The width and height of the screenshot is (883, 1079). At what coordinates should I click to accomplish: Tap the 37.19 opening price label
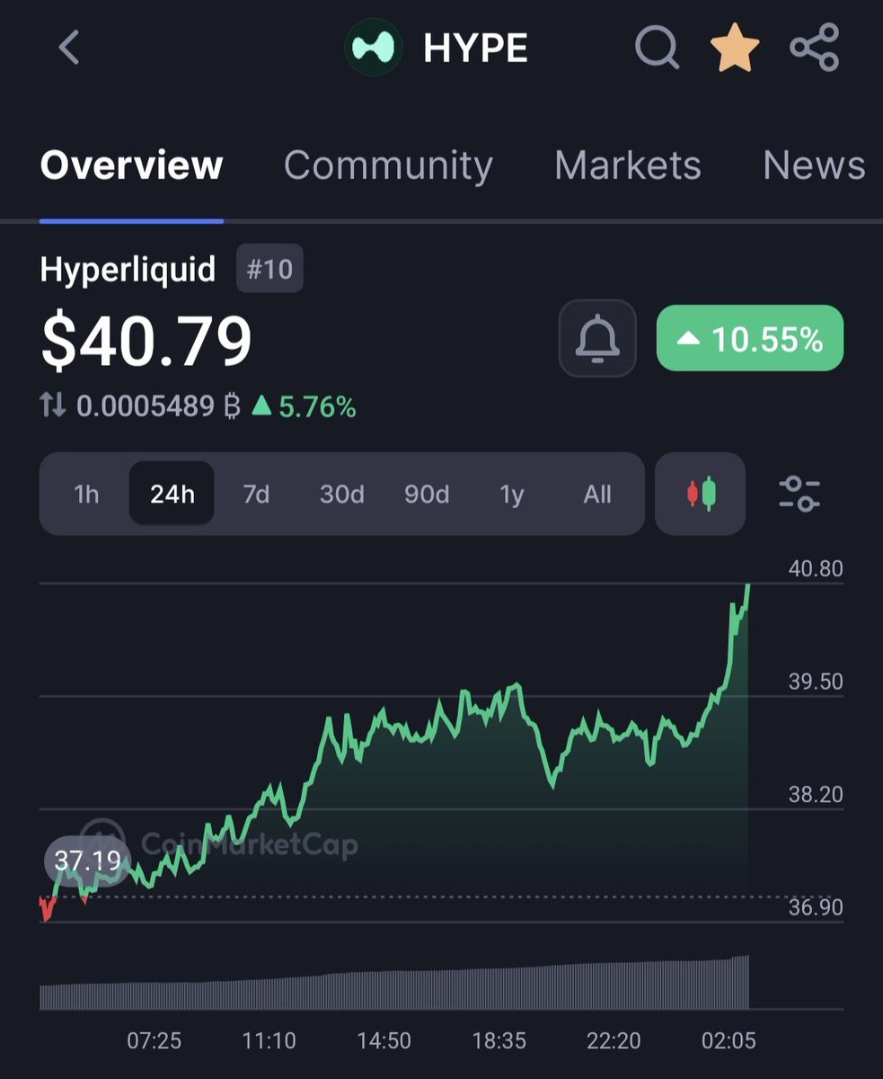88,861
